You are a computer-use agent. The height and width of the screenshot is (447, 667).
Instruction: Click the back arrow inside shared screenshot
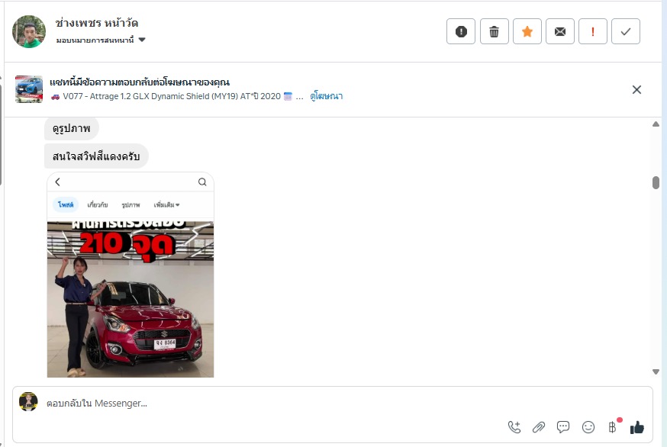click(x=57, y=182)
